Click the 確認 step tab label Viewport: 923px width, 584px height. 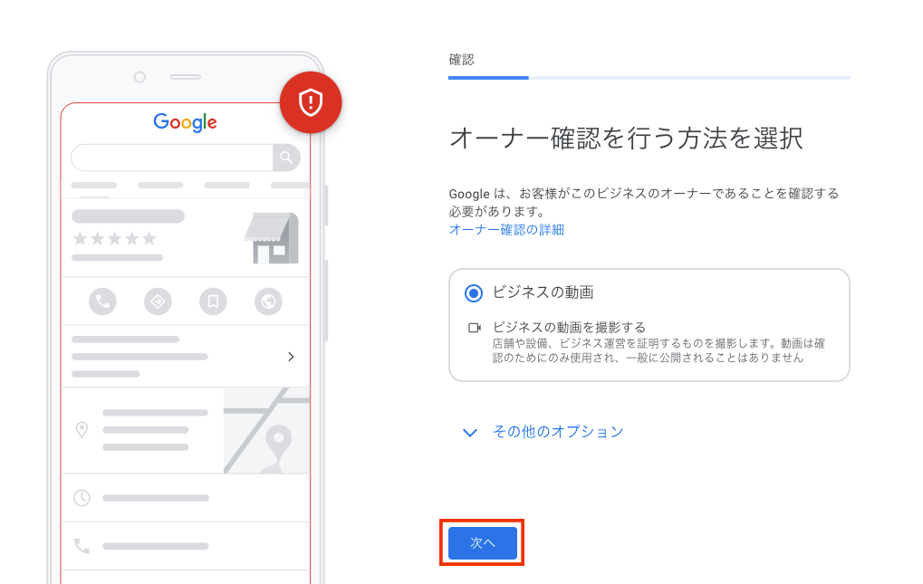pyautogui.click(x=462, y=60)
